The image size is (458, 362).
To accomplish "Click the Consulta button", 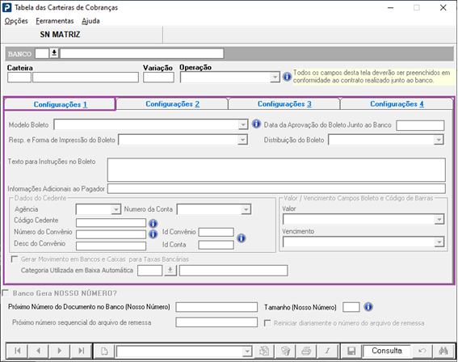I will (x=386, y=351).
